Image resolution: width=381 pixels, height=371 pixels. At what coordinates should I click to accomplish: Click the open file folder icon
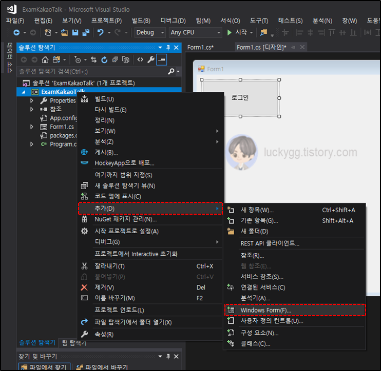coord(64,32)
